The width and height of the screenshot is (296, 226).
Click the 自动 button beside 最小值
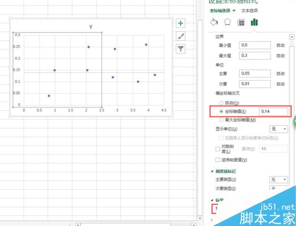click(x=281, y=46)
